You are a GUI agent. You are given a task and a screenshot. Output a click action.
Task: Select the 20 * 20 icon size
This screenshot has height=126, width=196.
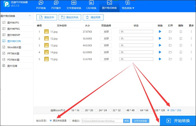[x=87, y=110]
